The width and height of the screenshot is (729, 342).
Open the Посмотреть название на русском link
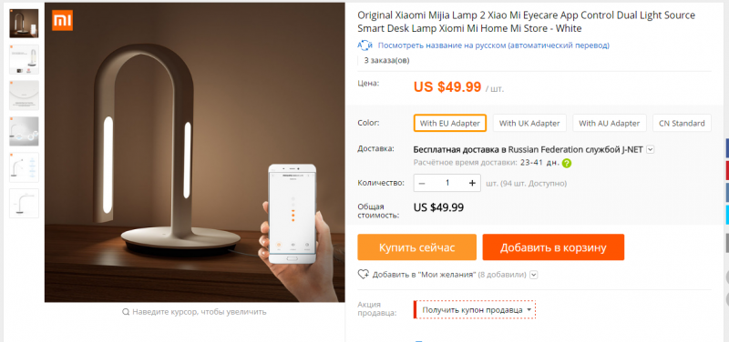[493, 45]
